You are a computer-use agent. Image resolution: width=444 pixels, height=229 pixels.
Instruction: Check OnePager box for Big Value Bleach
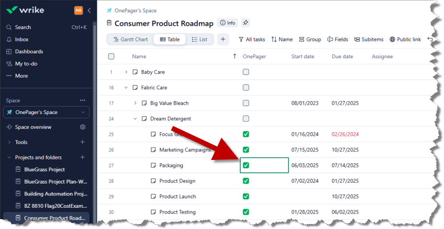point(246,103)
